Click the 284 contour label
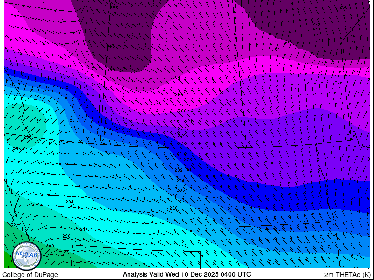This screenshot has width=374, height=280. [x=180, y=181]
